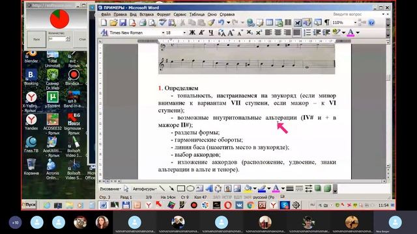Open the Shadow Style options in Drawing toolbar

click(317, 188)
